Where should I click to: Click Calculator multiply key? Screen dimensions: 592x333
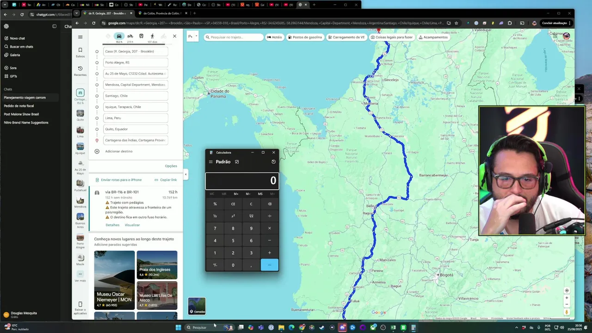pos(270,228)
